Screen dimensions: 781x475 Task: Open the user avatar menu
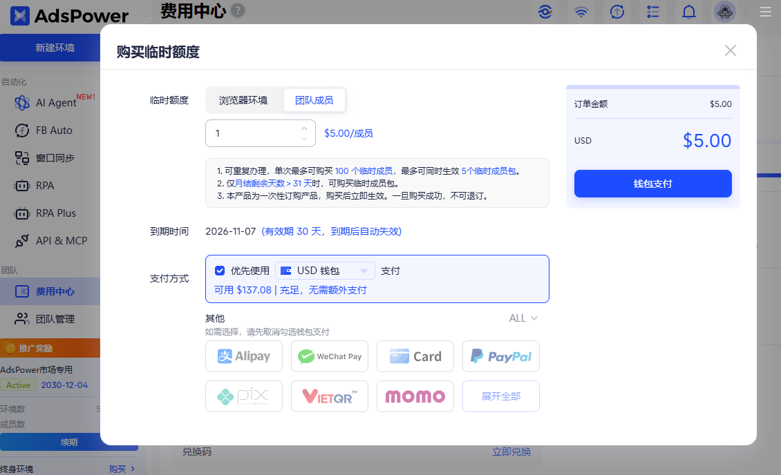click(x=725, y=12)
